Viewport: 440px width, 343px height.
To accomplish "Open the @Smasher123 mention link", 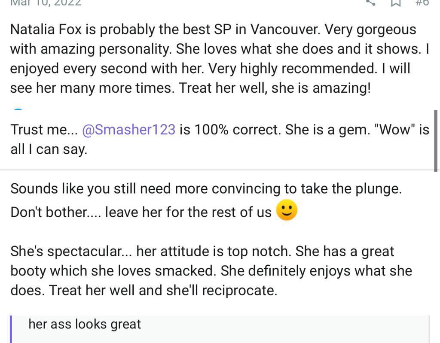I will [x=128, y=130].
